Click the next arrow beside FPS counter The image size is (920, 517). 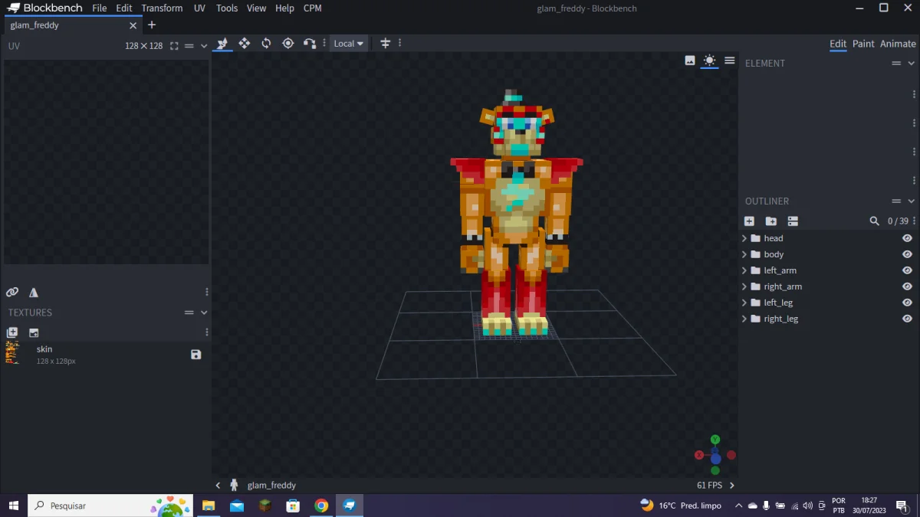(731, 485)
